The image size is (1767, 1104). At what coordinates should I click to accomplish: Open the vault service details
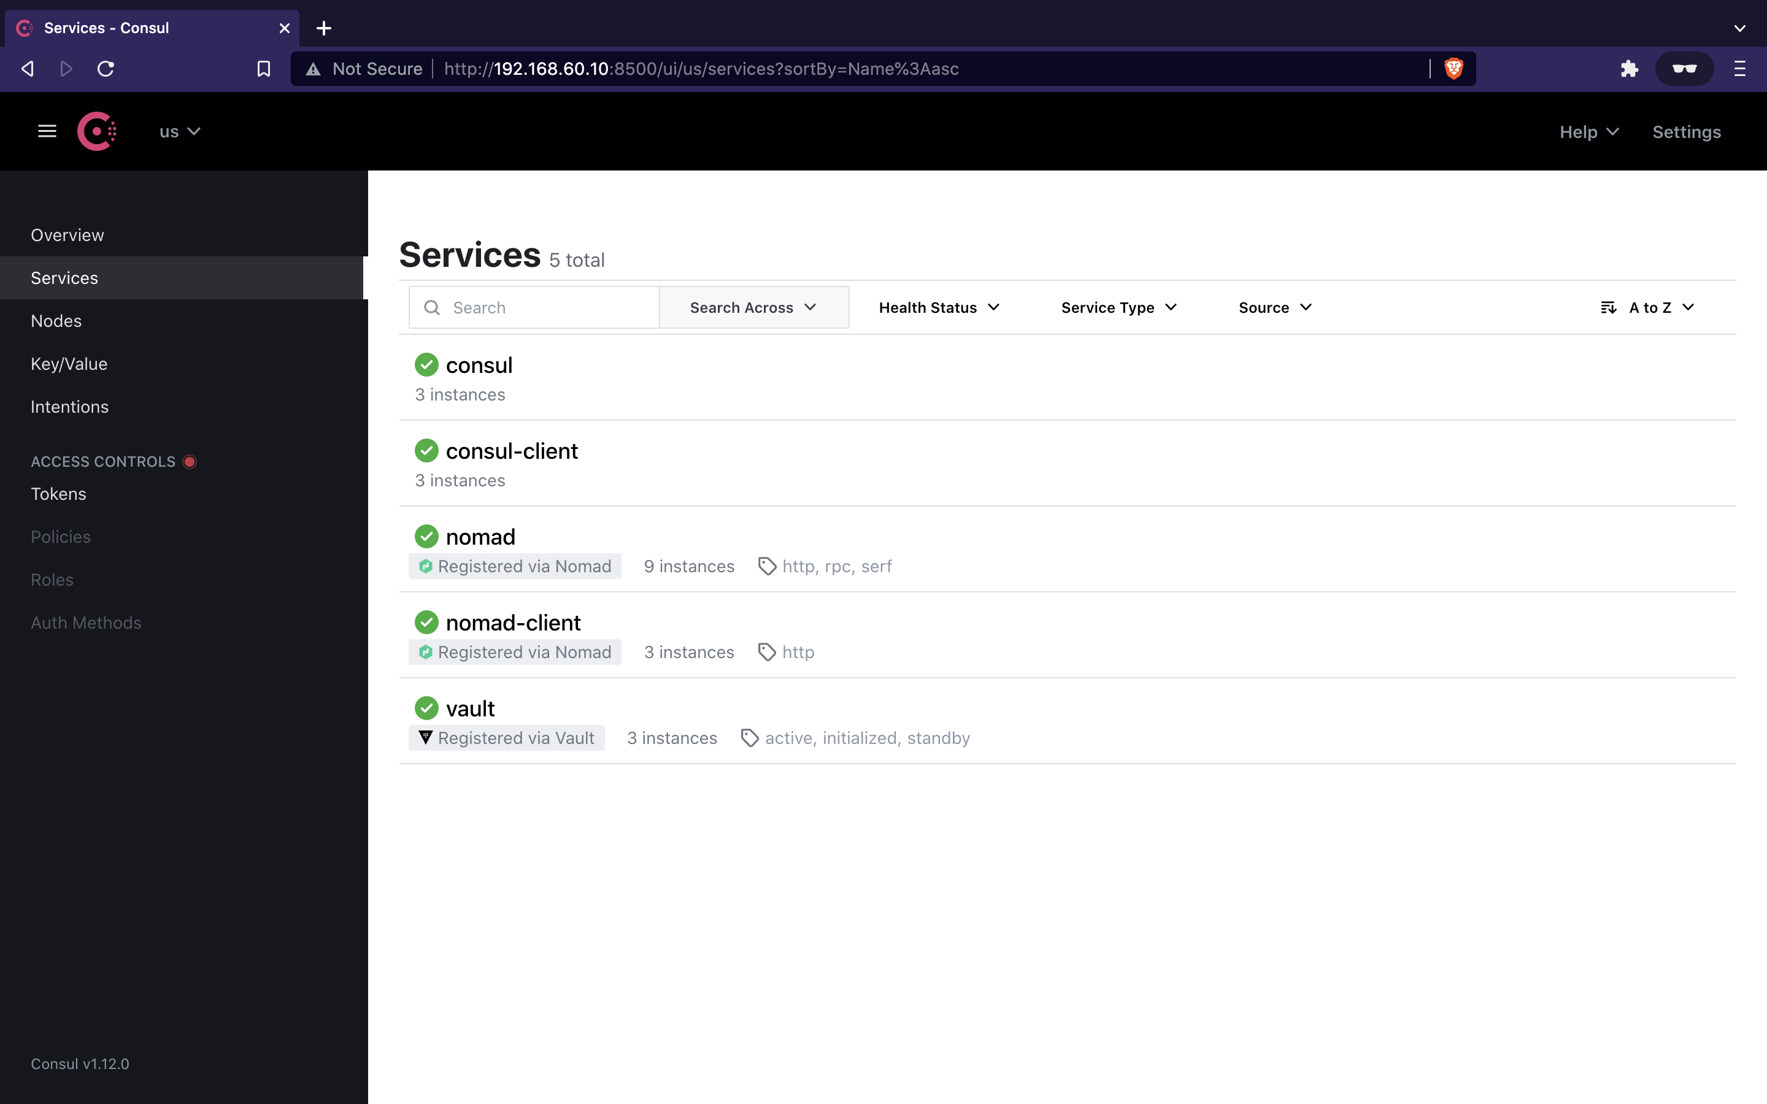click(469, 708)
